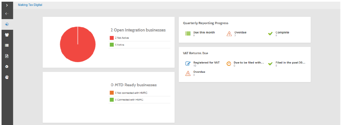This screenshot has width=341, height=125.
Task: Open 'Filed in the past 30...' item
Action: tap(290, 62)
